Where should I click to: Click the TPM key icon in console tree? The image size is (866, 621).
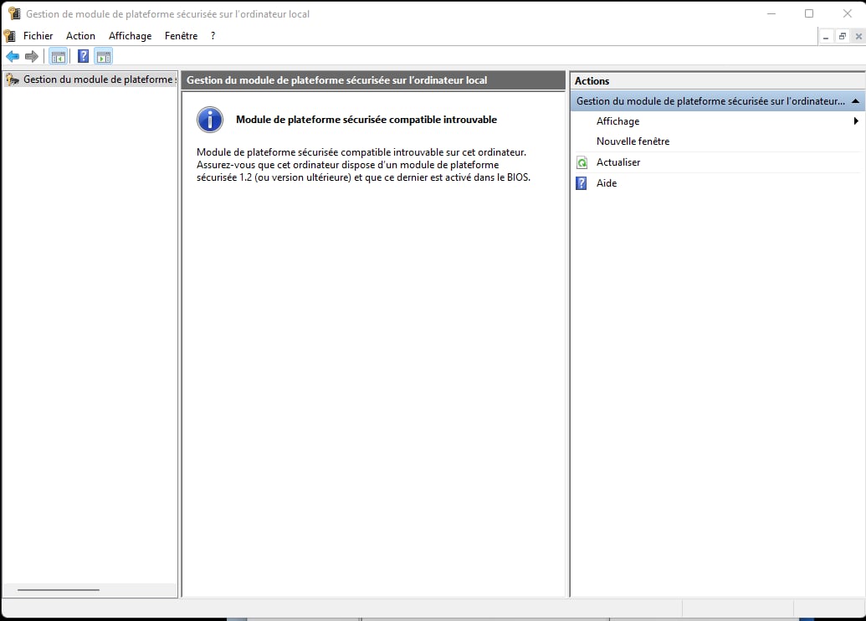coord(12,80)
